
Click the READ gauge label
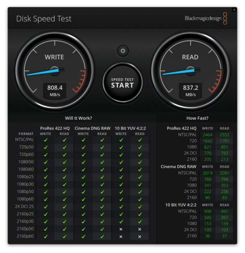point(190,57)
